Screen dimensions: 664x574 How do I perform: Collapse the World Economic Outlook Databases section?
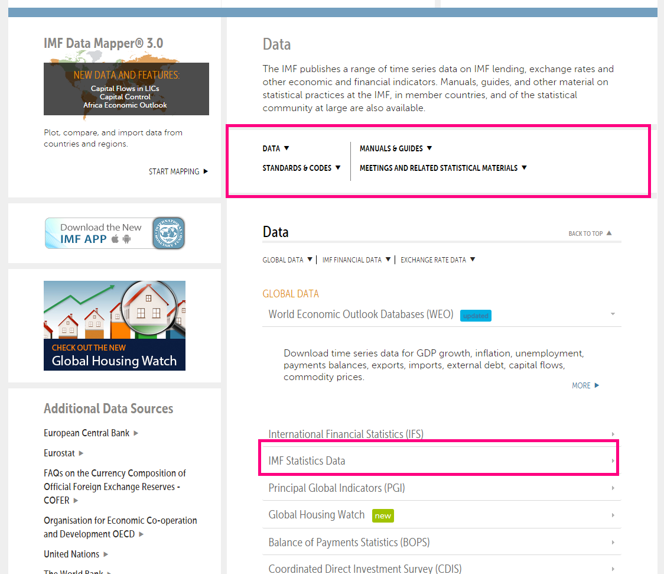442,314
